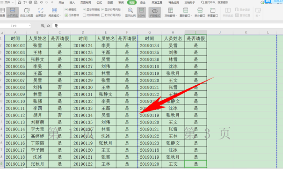Click cell containing 刘萌萌
Screen dimensions: 283x169
pyautogui.click(x=37, y=122)
